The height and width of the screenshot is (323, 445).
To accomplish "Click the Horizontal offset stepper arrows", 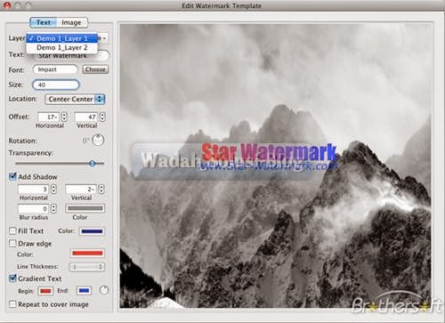I will (64, 117).
